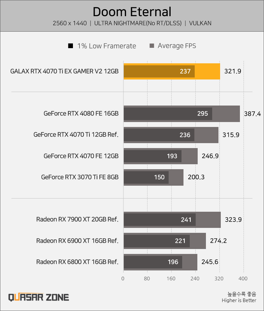This screenshot has height=311, width=264.
Task: Click the 323.9 average FPS value
Action: pos(233,220)
